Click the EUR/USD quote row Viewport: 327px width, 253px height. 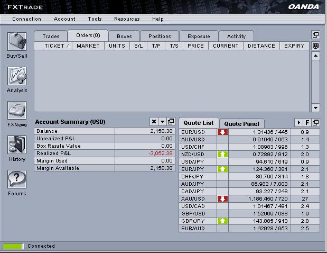[249, 132]
